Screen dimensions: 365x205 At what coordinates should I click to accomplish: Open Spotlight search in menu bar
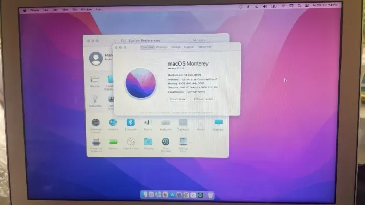pos(299,6)
